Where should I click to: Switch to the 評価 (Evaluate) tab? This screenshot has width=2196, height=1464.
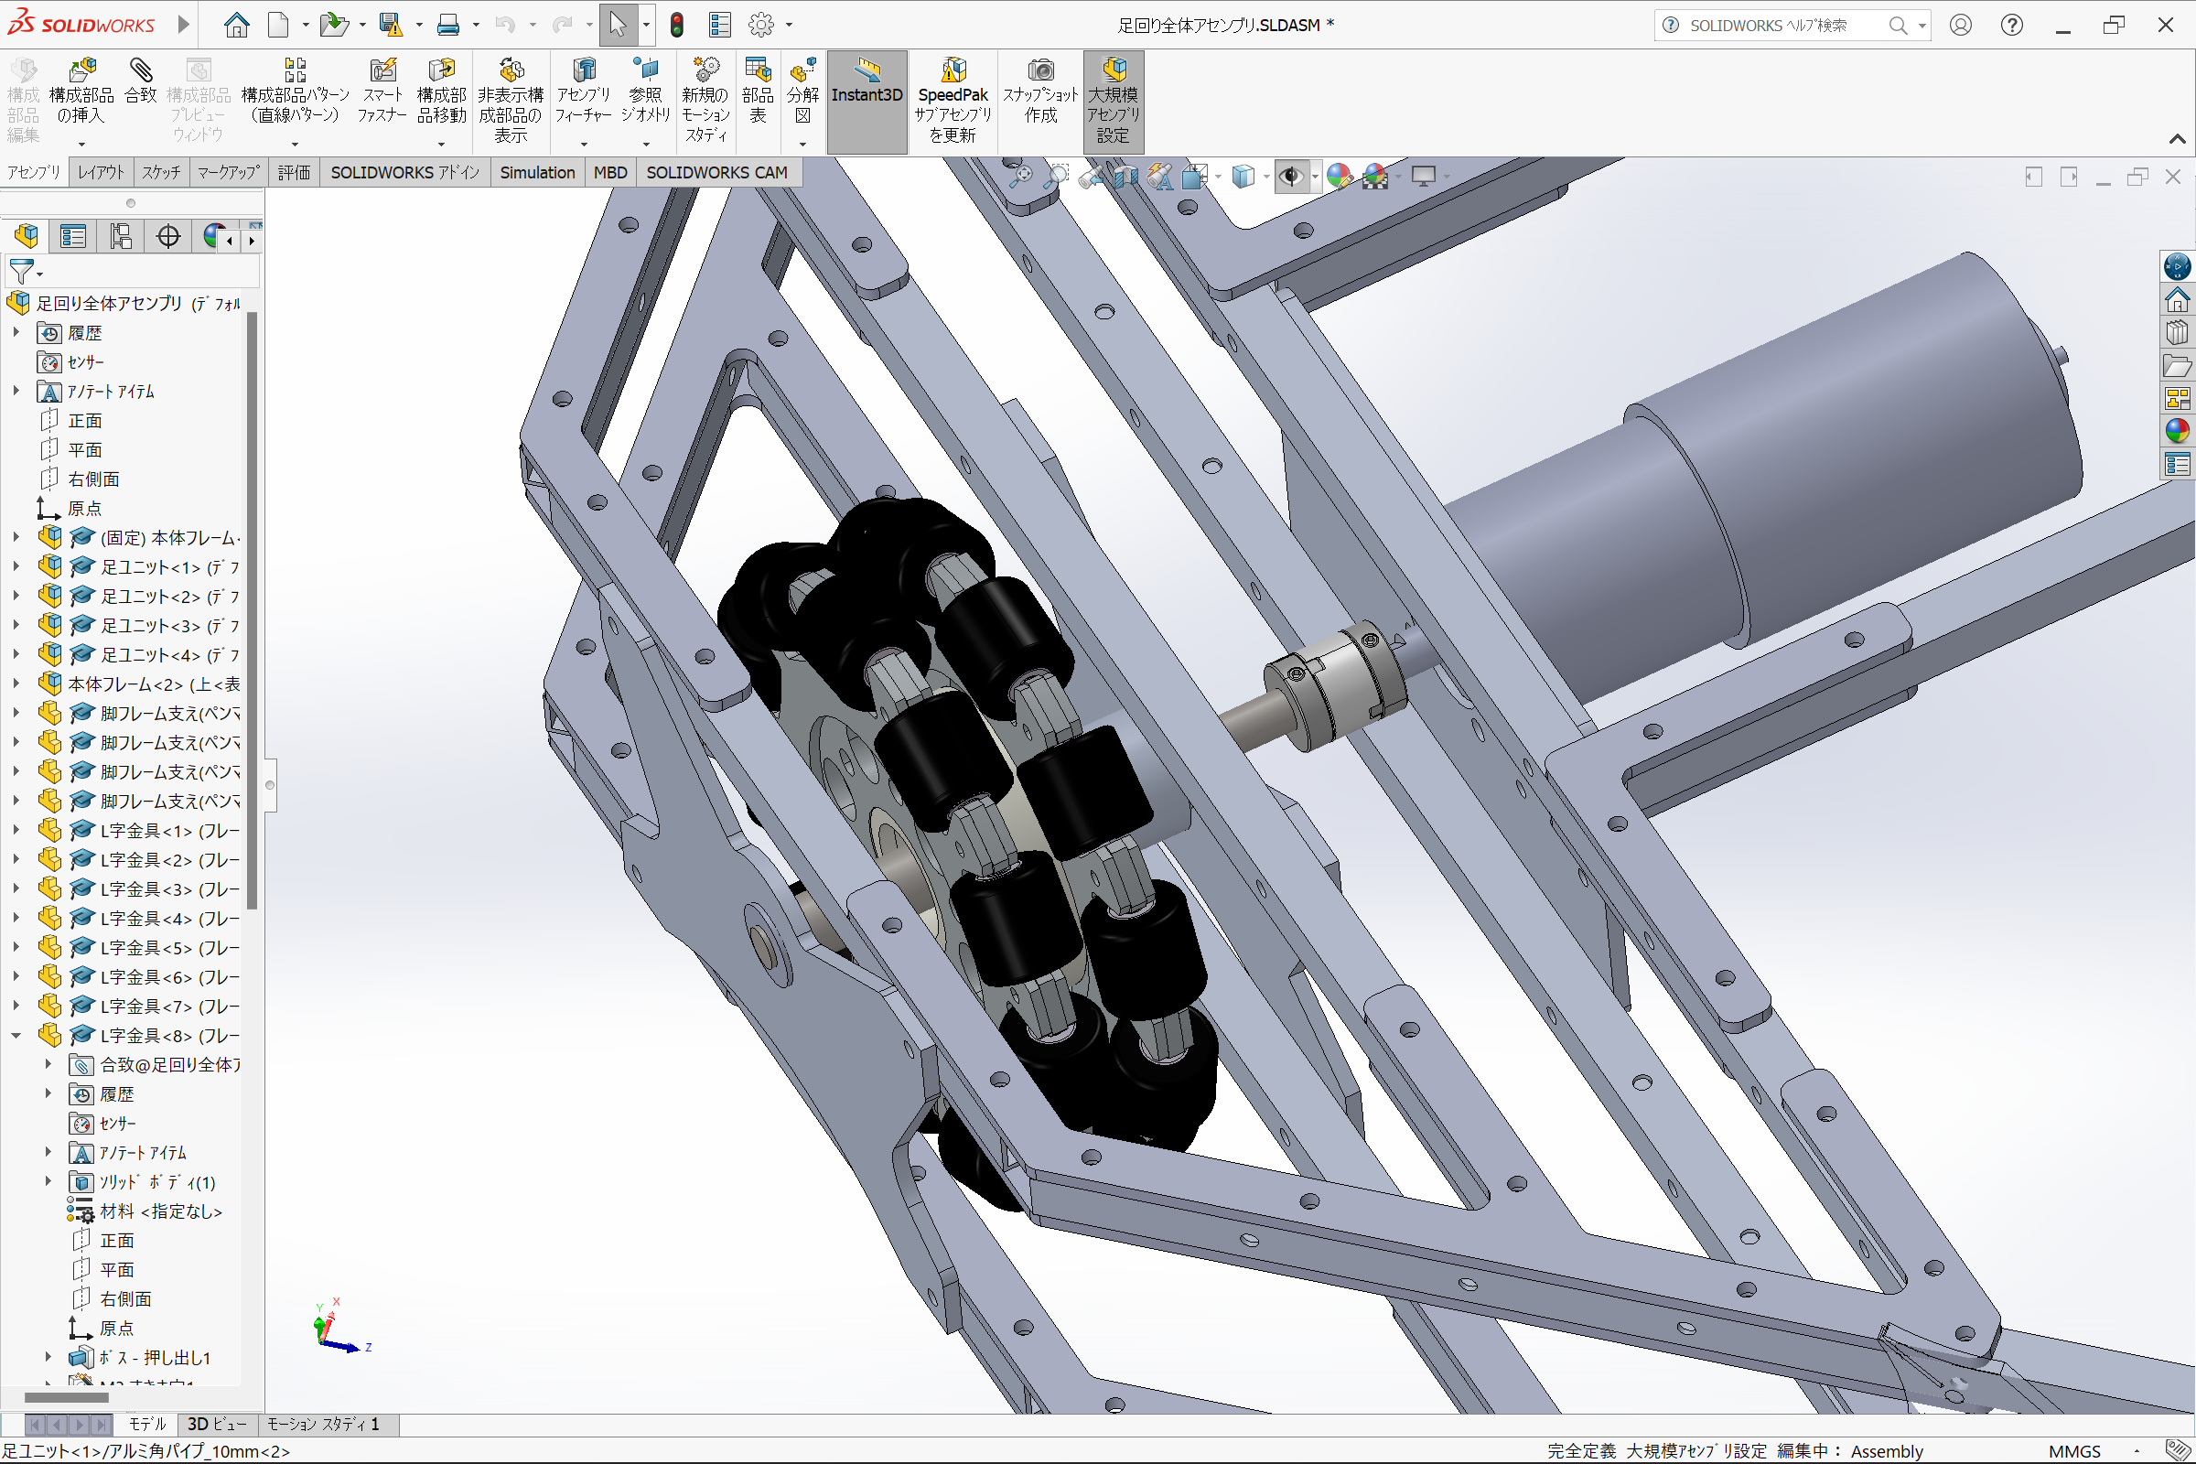(294, 173)
